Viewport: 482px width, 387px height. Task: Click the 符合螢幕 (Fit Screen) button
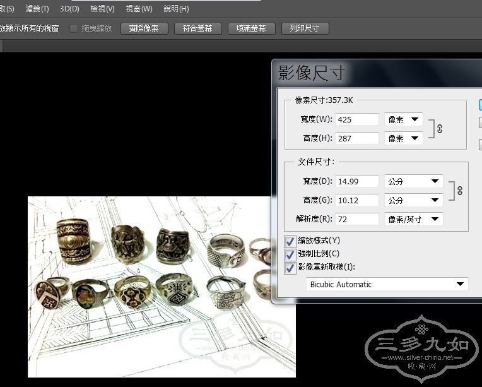[x=197, y=28]
